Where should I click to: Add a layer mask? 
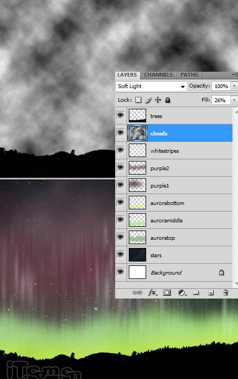(167, 293)
